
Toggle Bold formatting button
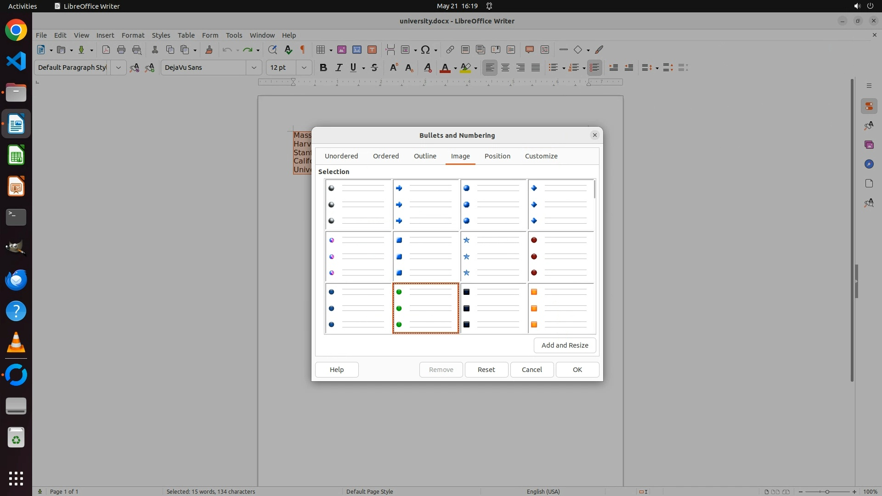(323, 68)
